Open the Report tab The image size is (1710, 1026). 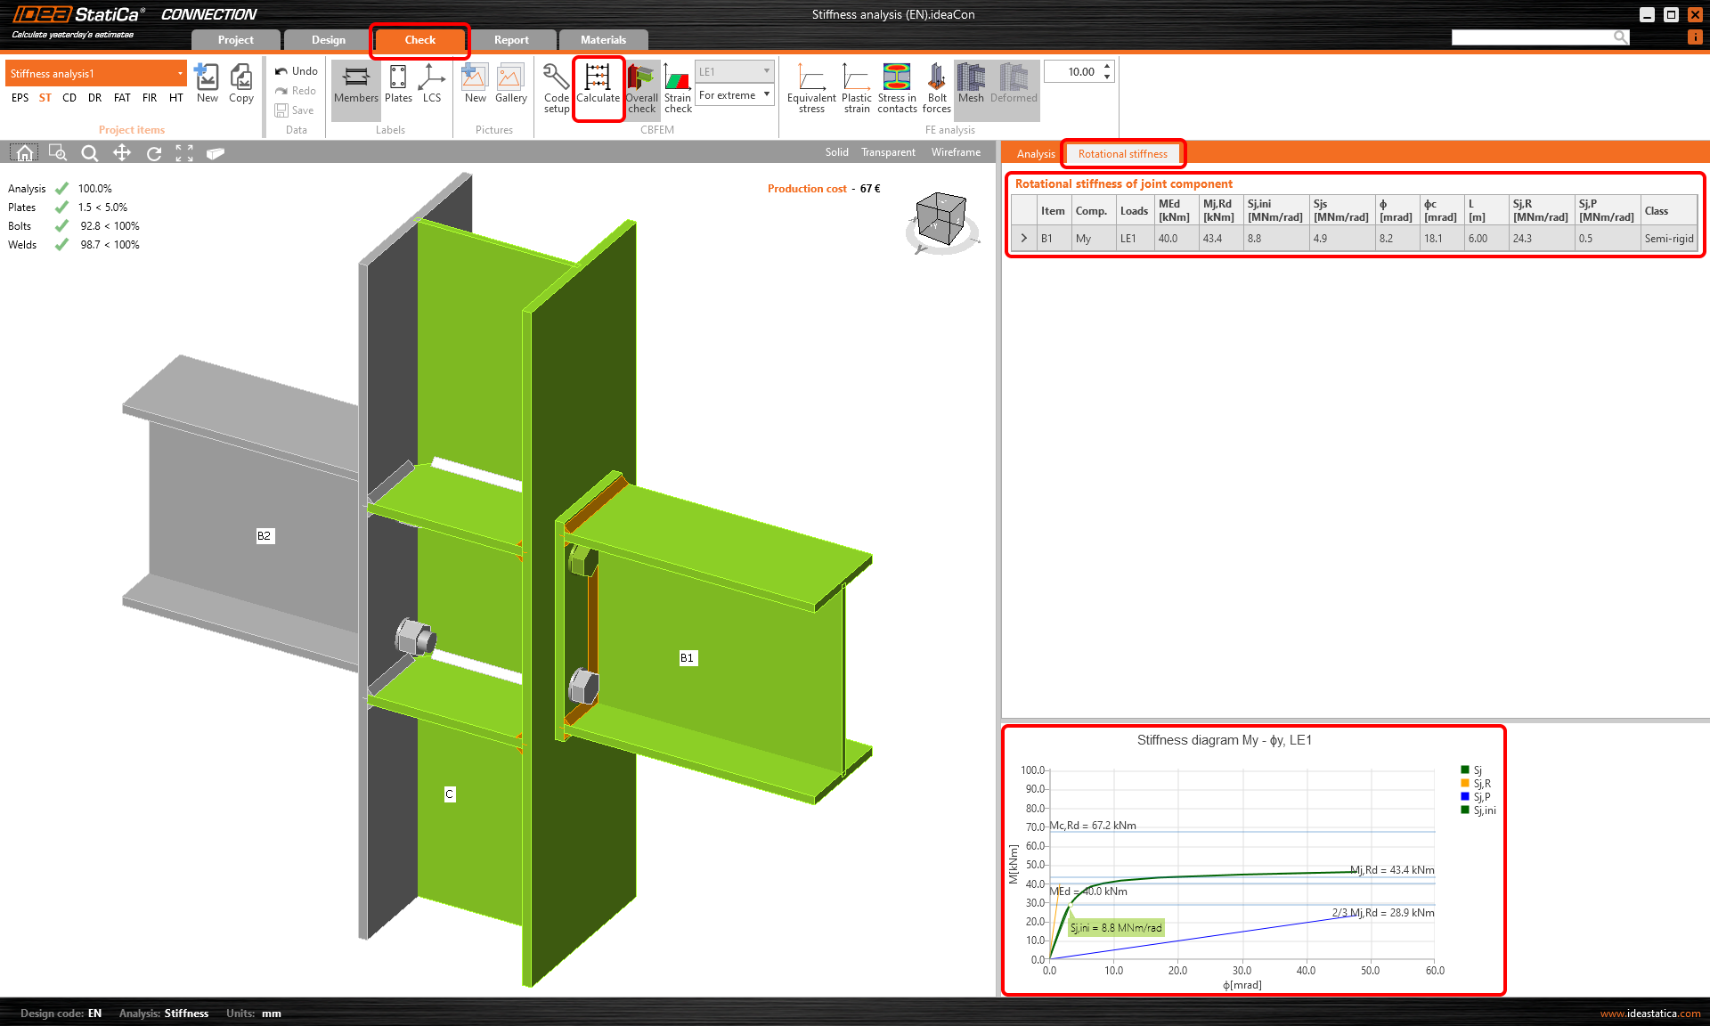click(512, 40)
